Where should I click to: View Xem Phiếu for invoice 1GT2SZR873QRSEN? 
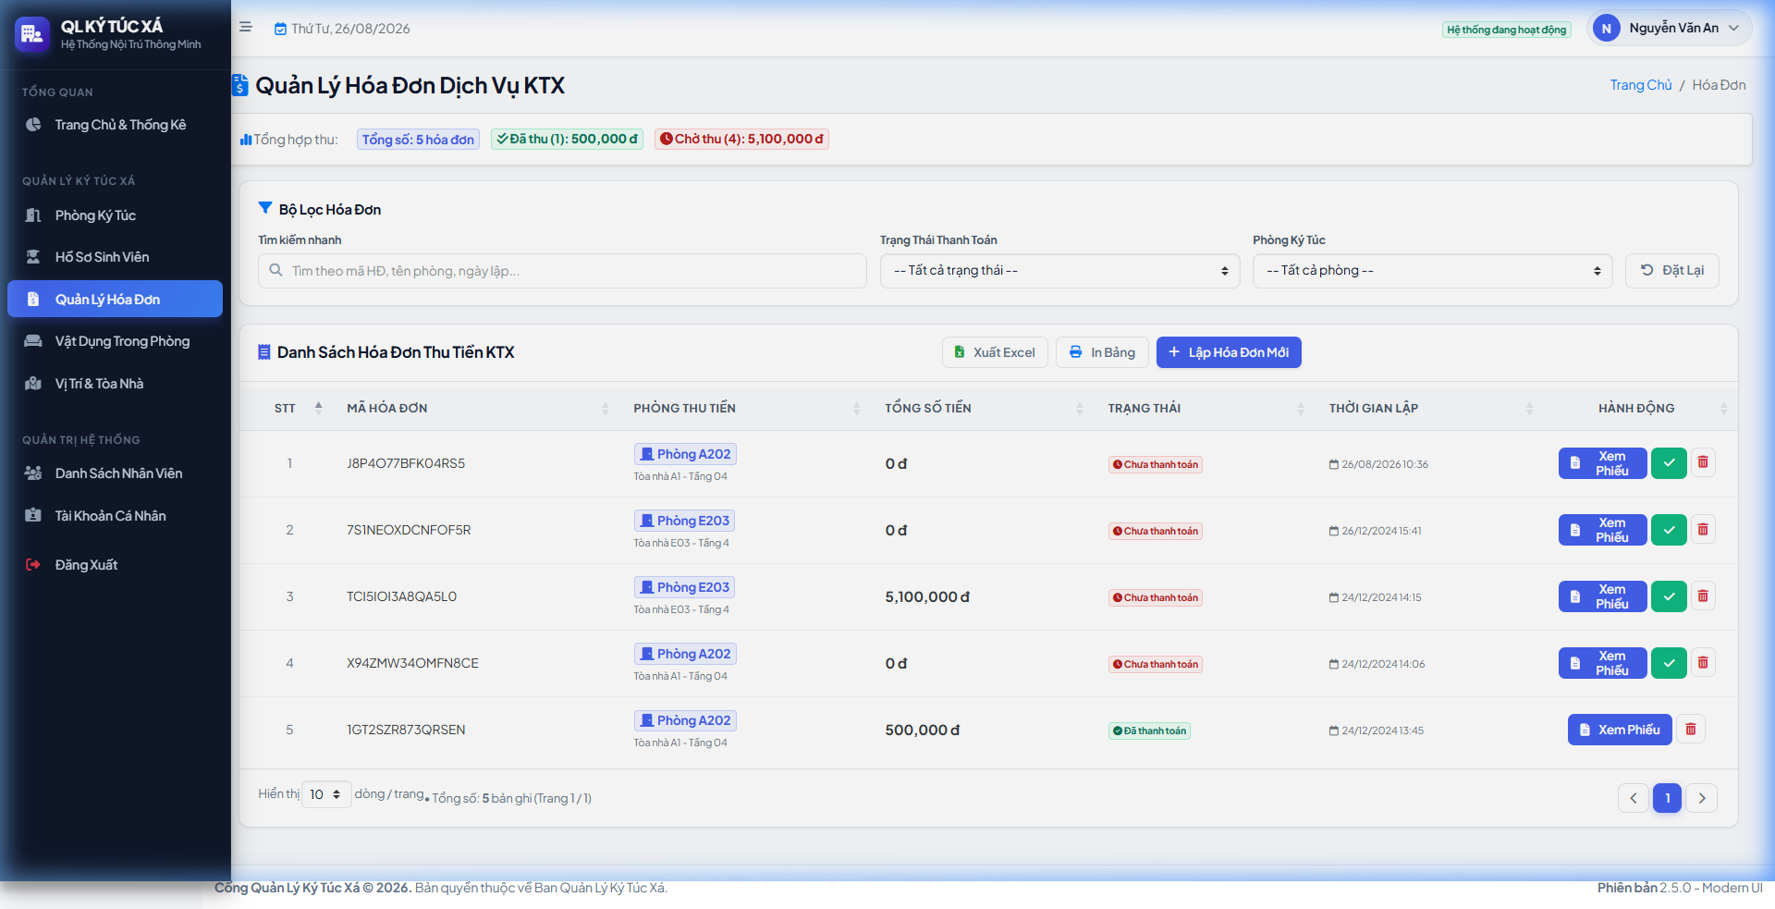click(1620, 730)
